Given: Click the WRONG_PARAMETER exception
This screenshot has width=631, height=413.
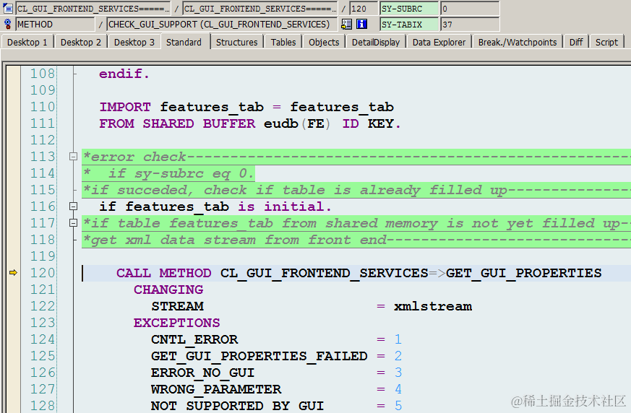Looking at the screenshot, I should tap(216, 389).
